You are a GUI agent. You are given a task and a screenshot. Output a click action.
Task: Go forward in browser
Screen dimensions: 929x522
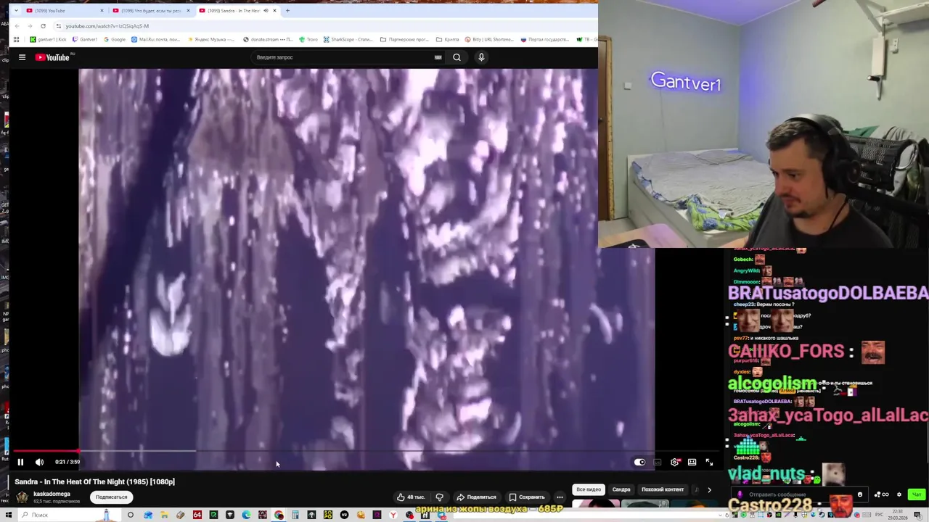pos(30,26)
